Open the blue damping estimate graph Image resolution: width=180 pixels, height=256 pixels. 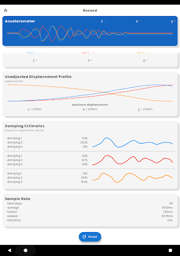pyautogui.click(x=132, y=142)
